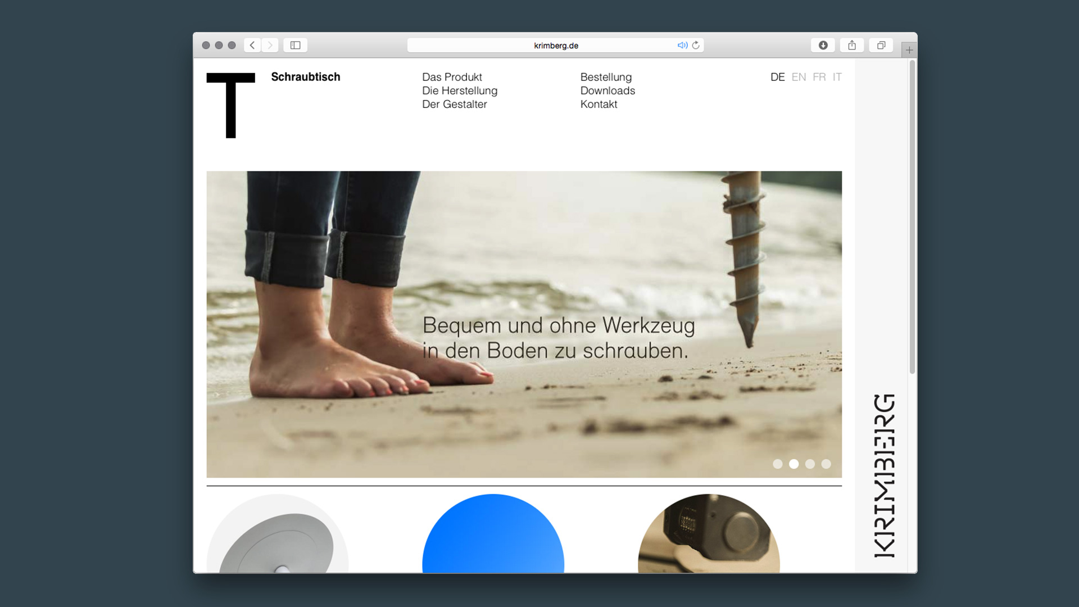The height and width of the screenshot is (607, 1079).
Task: Maximize the window with the third traffic-light button
Action: 232,45
